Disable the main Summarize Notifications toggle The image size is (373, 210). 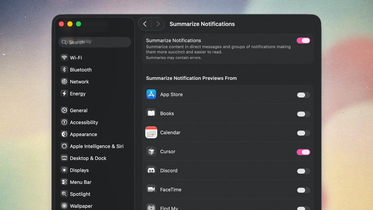(x=303, y=41)
